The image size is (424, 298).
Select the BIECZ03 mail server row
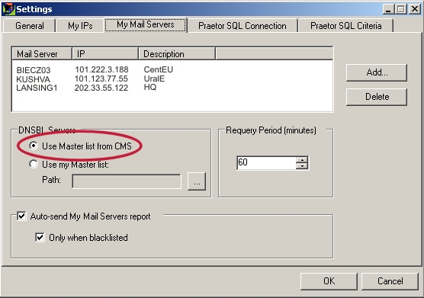[34, 70]
